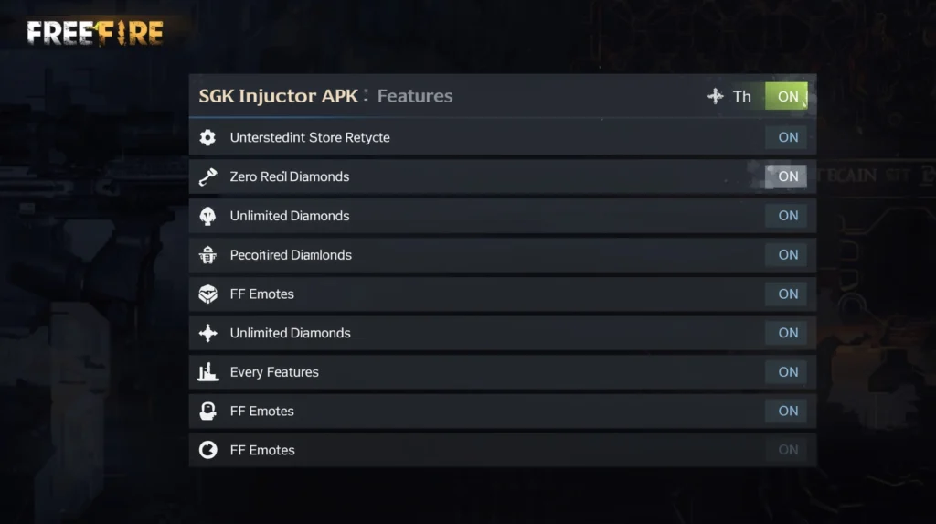The image size is (936, 524).
Task: Click the box icon of the first FF Emotes row
Action: (207, 294)
